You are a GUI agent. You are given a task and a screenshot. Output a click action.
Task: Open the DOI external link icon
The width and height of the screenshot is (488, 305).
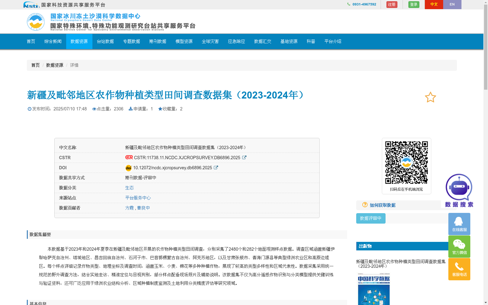[216, 167]
